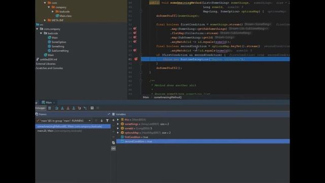Expand the orange badcode output folder
Screen dimensions: 325x183
(x=53, y=12)
